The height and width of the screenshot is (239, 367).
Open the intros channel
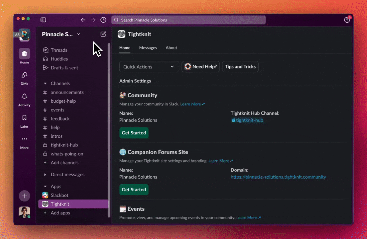[57, 136]
